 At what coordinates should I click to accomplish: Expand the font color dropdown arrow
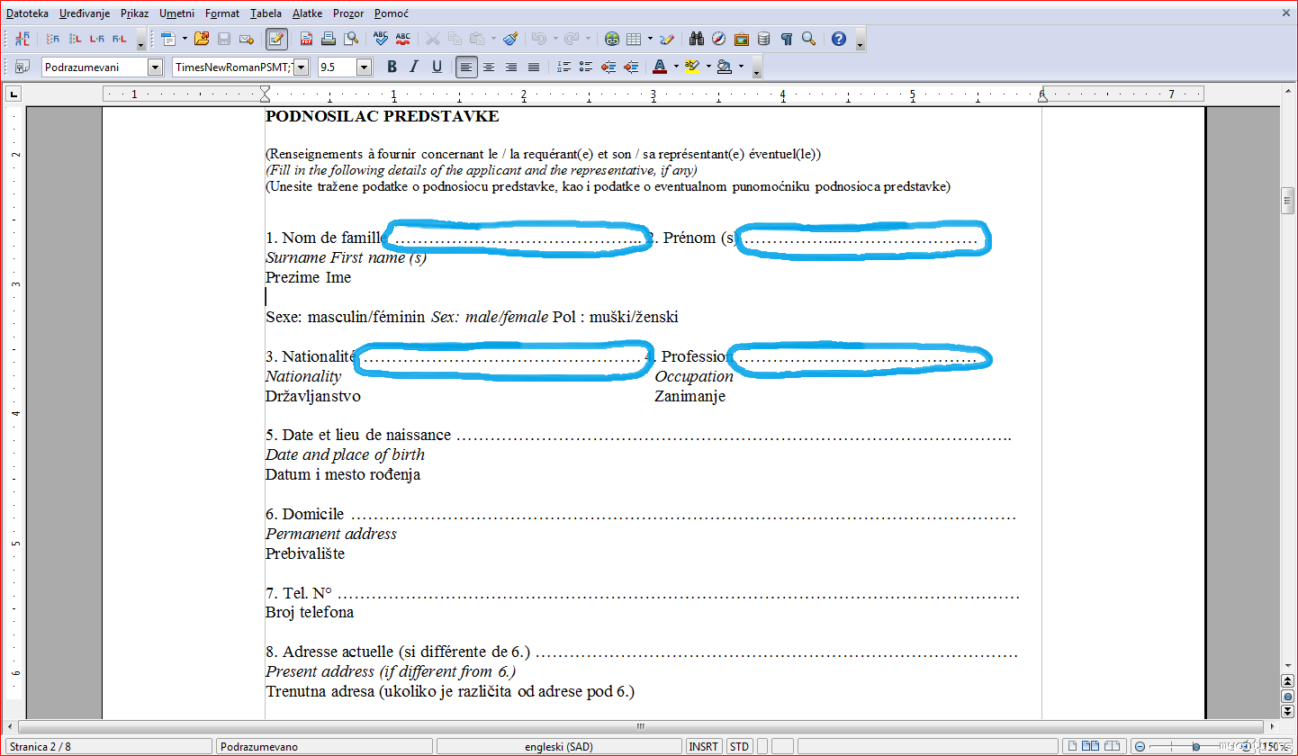click(676, 67)
